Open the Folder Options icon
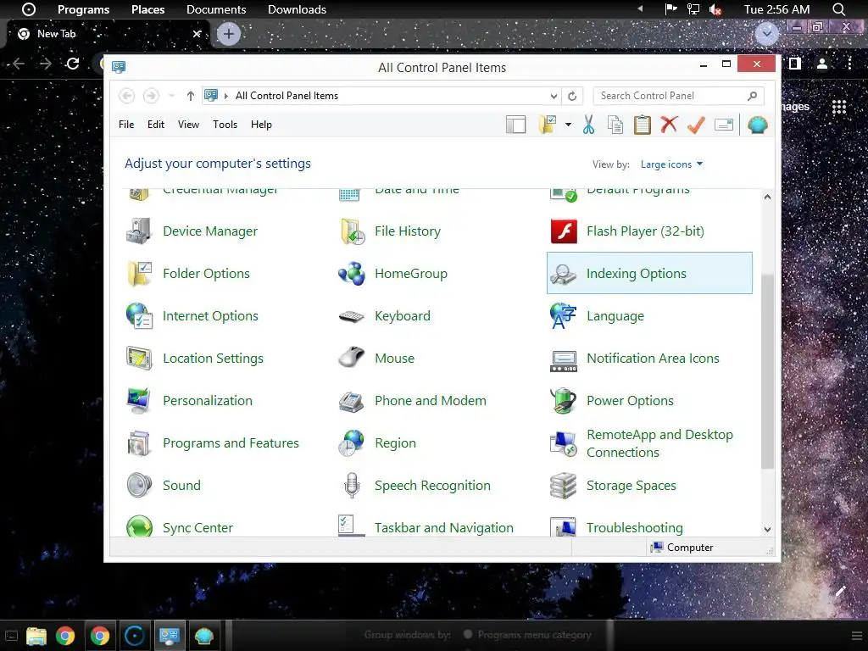This screenshot has width=868, height=651. [138, 274]
